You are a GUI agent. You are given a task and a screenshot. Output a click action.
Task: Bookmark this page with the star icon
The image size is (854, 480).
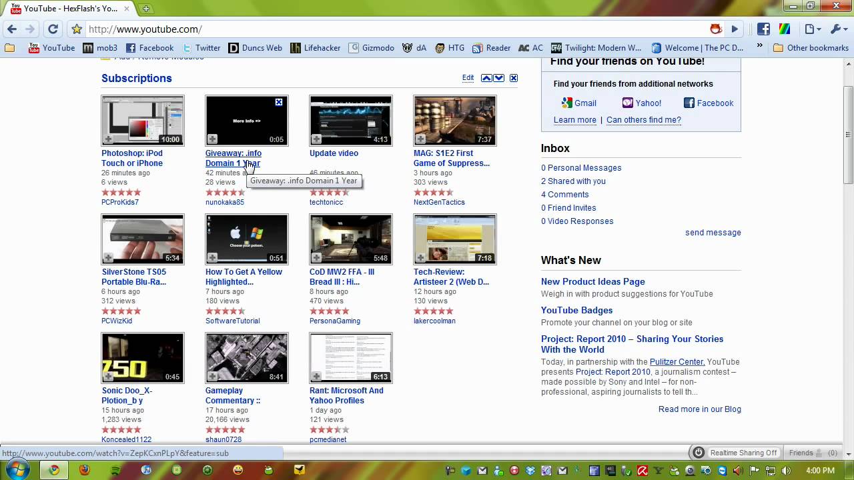77,29
